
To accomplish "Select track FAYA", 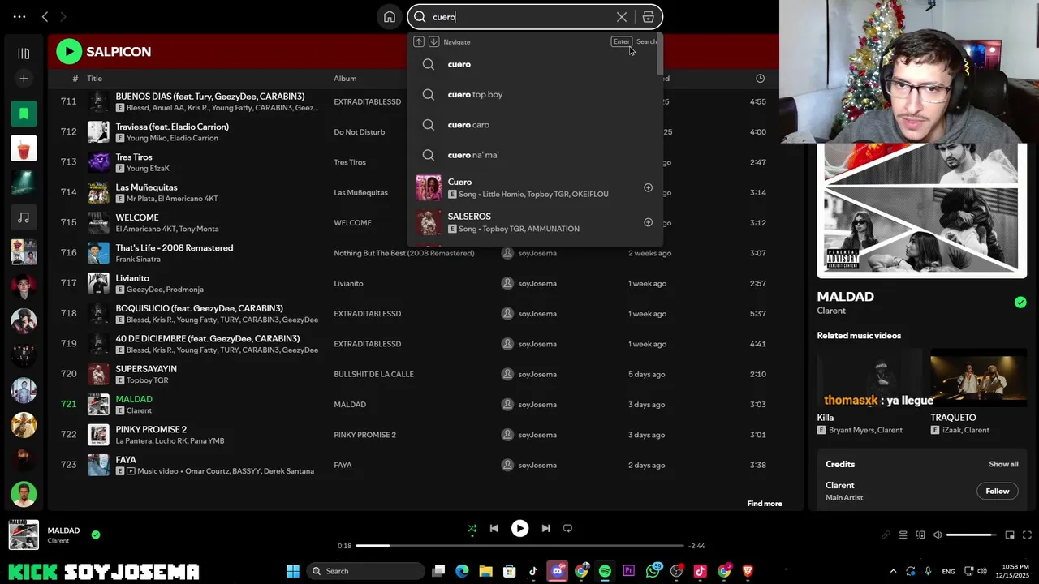I will tap(126, 460).
